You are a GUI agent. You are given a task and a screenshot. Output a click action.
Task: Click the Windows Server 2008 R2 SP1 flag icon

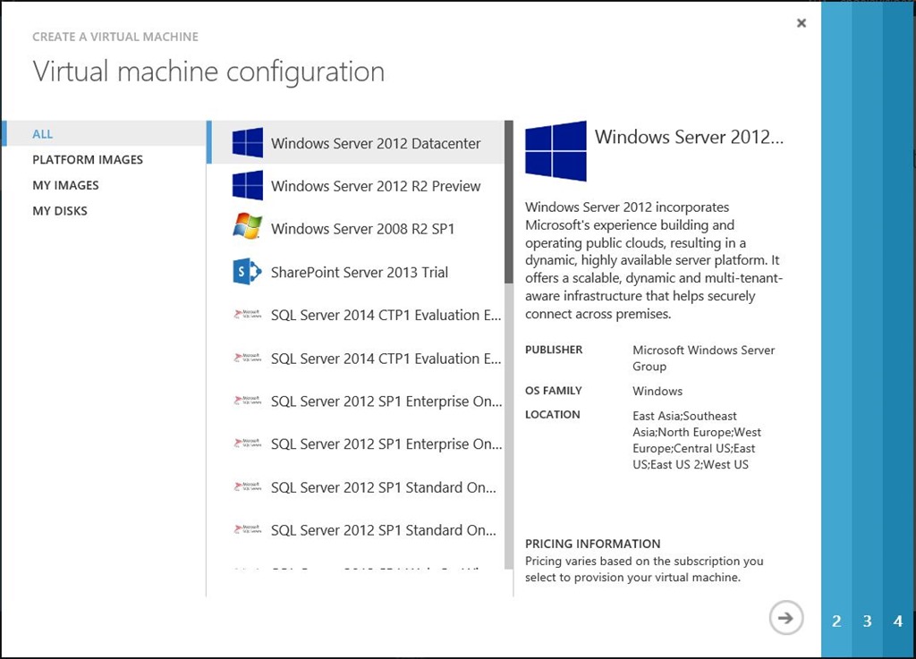[x=247, y=226]
